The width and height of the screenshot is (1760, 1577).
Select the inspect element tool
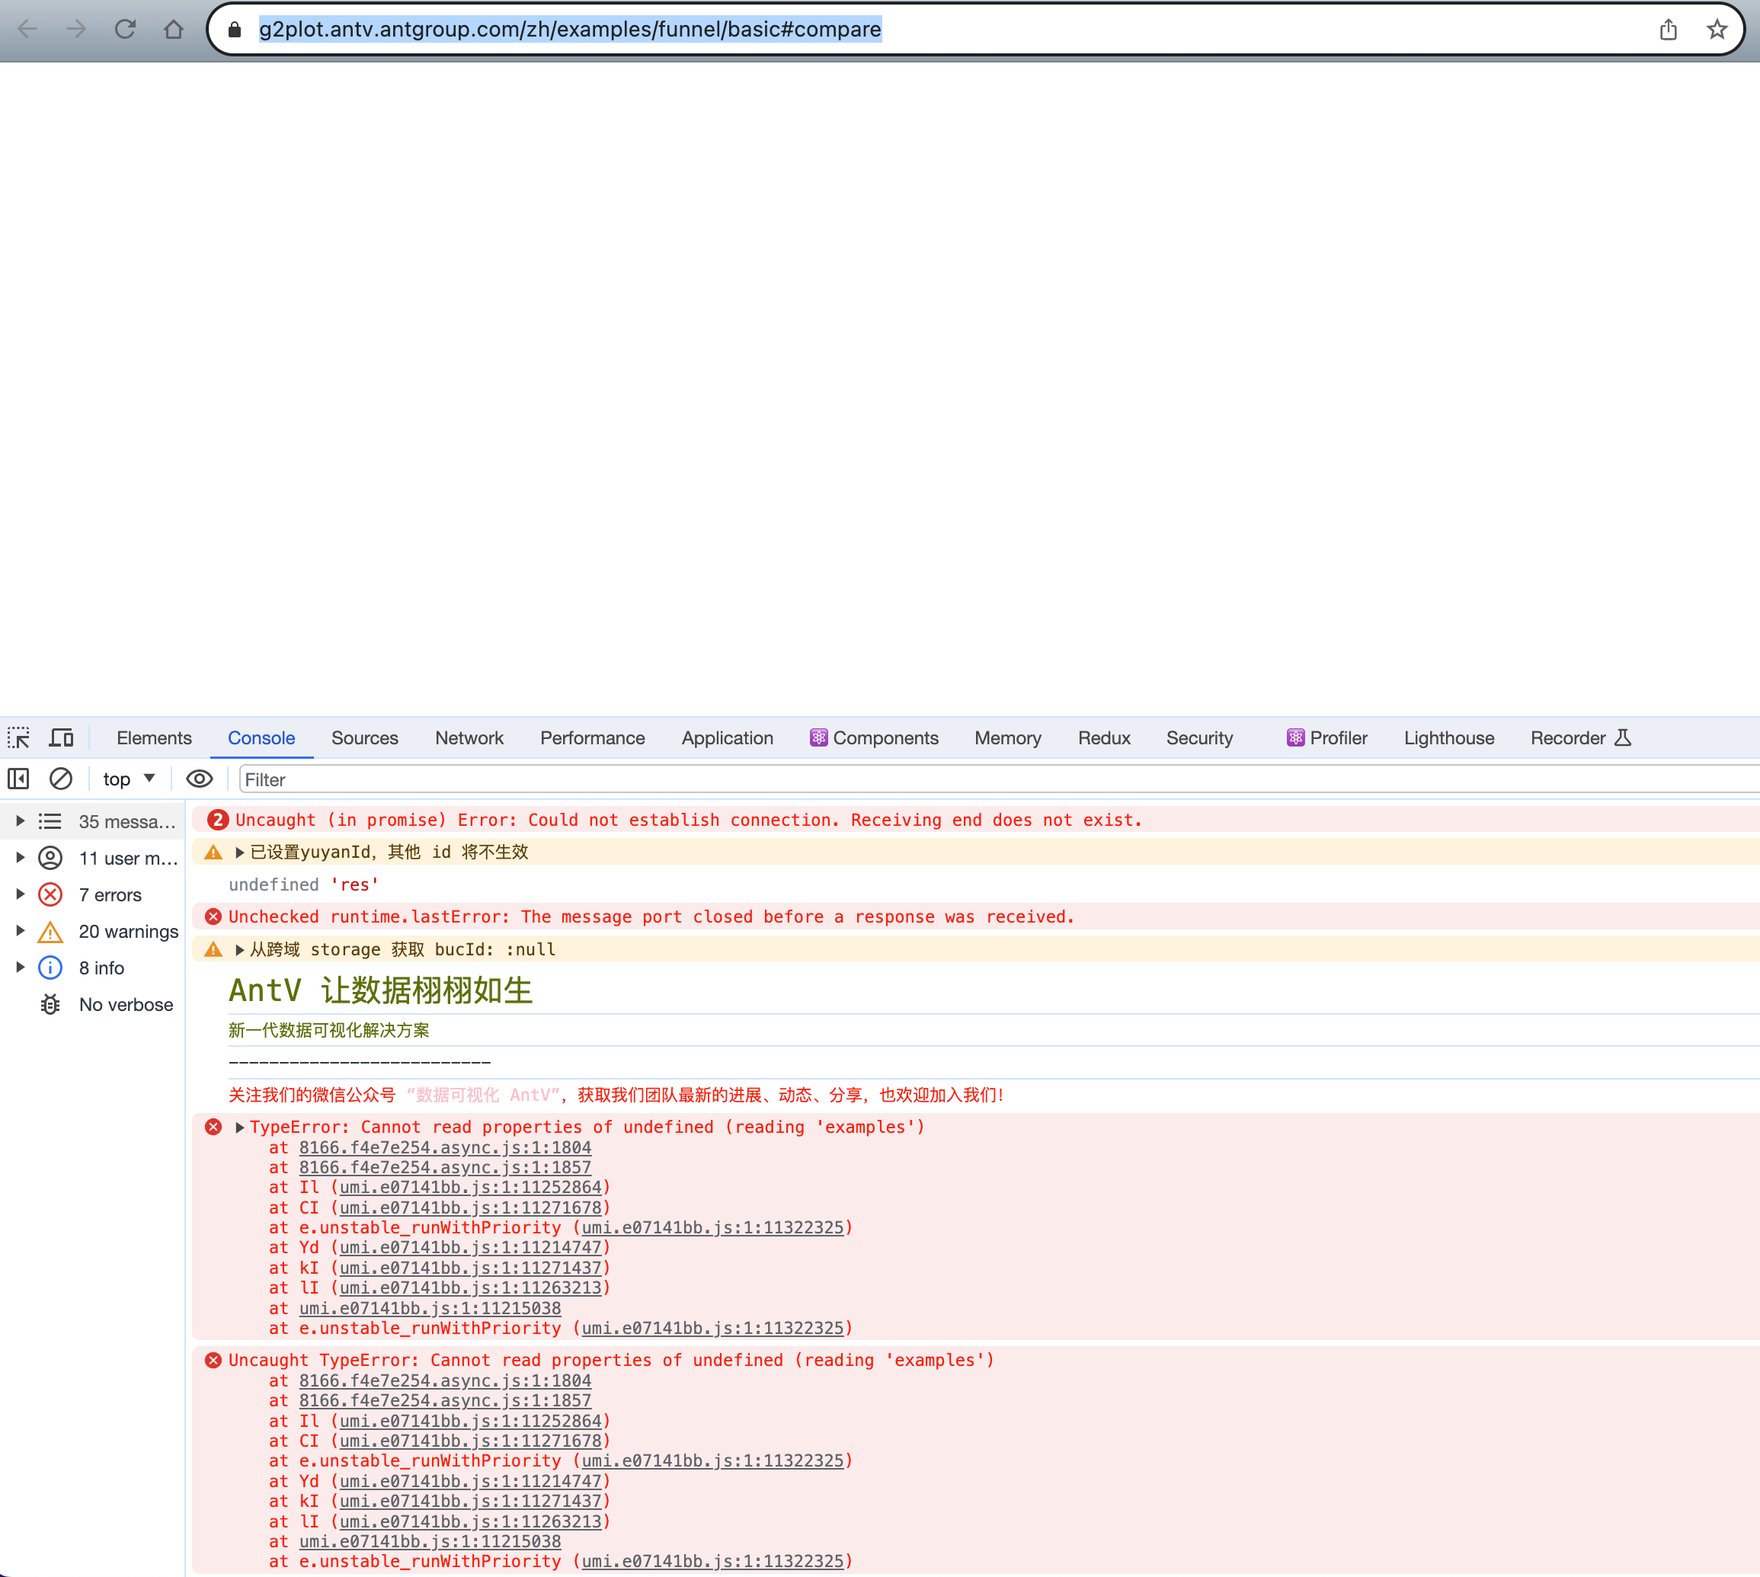click(x=18, y=737)
